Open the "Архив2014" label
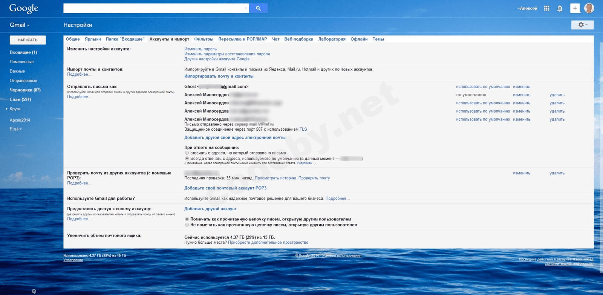This screenshot has height=295, width=603. [x=20, y=120]
